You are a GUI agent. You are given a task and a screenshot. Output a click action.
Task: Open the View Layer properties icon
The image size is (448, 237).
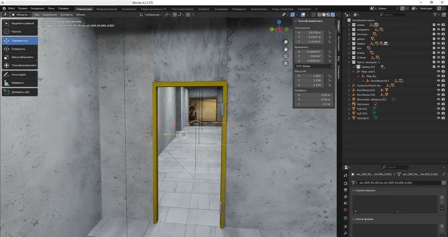[345, 197]
